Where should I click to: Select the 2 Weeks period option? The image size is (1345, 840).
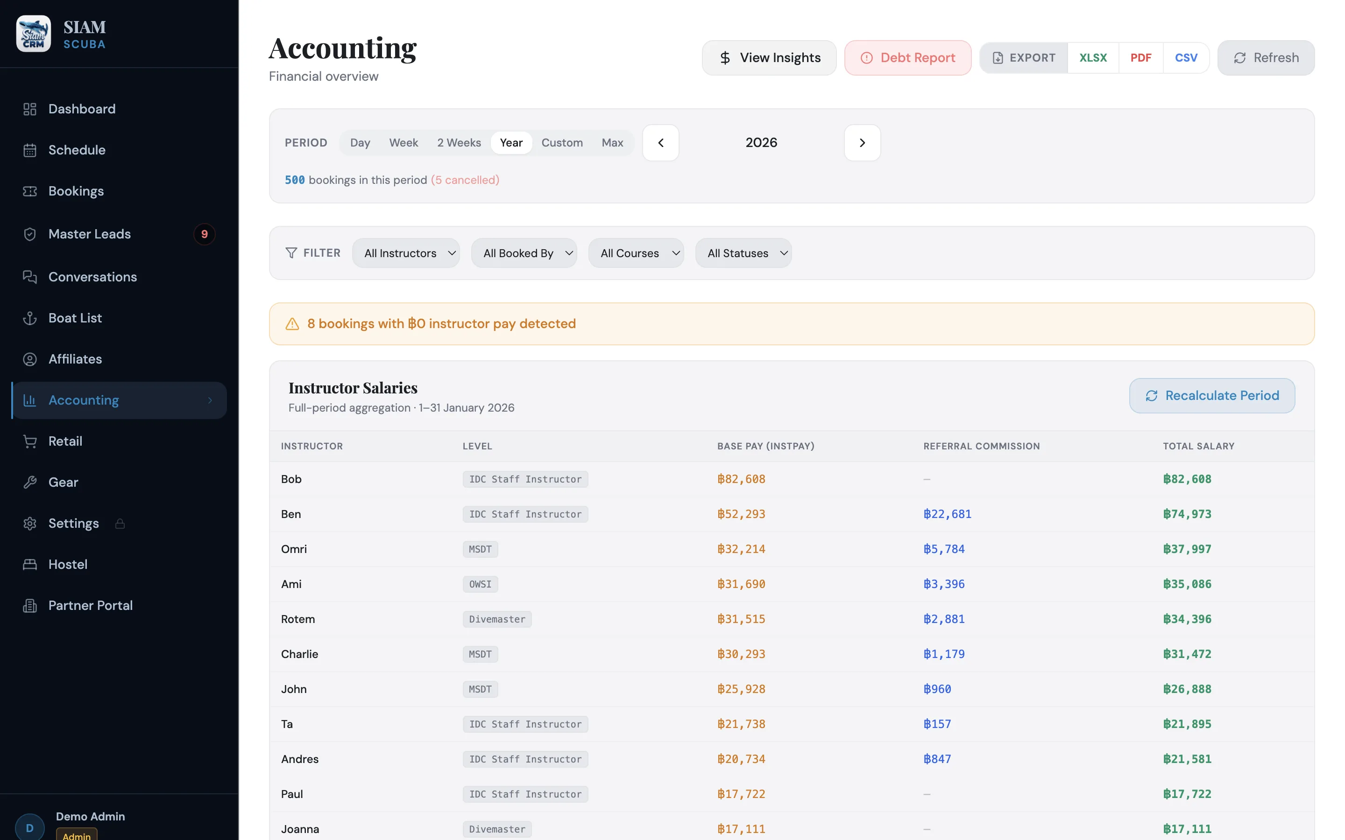(x=459, y=143)
